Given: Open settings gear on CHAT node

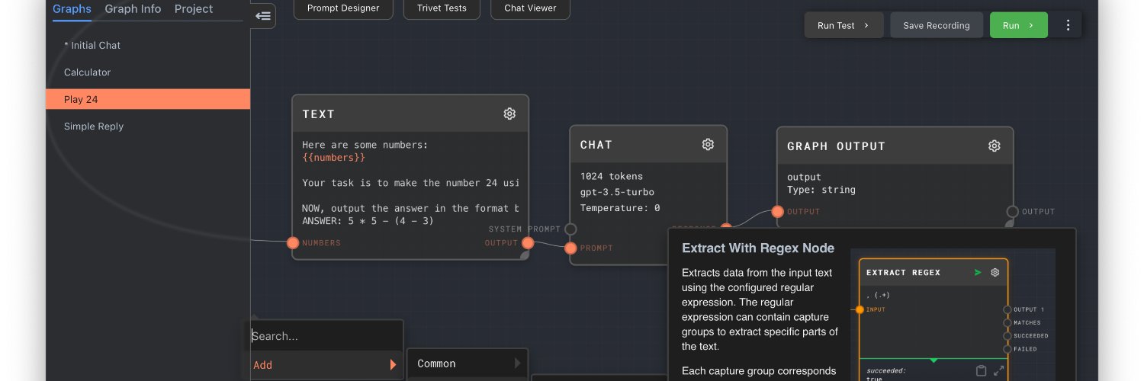Looking at the screenshot, I should click(x=708, y=144).
